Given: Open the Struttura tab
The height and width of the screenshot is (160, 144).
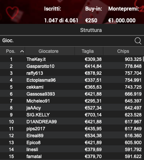Looking at the screenshot, I should coord(91,30).
